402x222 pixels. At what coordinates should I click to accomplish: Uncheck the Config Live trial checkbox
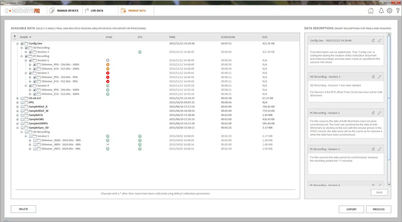pyautogui.click(x=22, y=44)
